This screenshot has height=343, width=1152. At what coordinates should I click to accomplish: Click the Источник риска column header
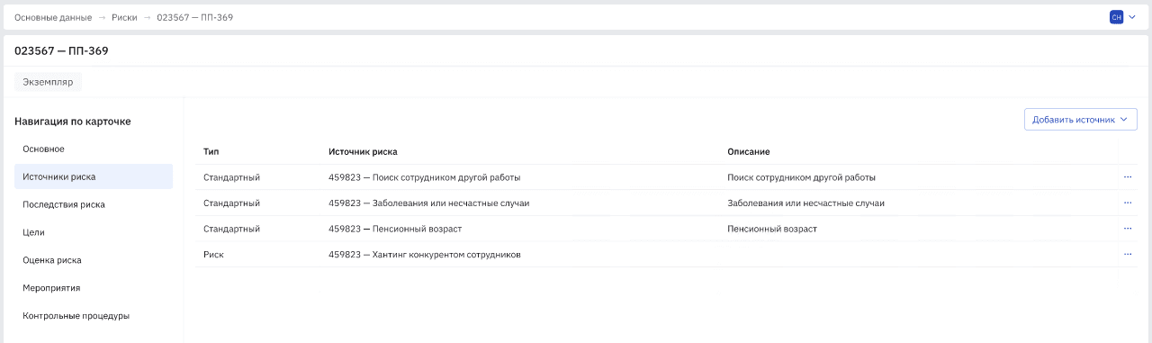(x=364, y=152)
